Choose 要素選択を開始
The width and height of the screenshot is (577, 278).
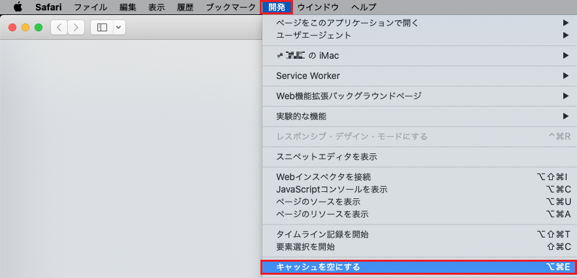coord(420,247)
